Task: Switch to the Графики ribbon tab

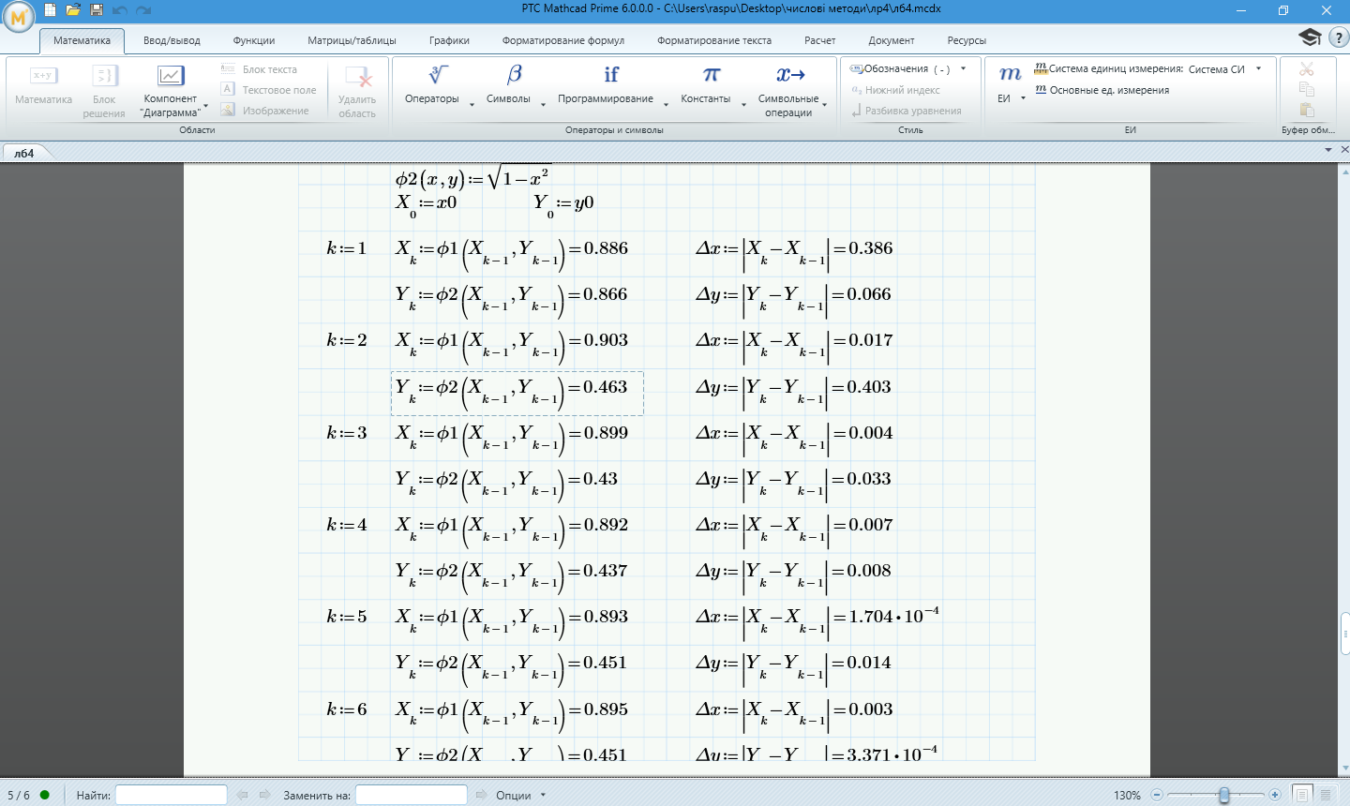Action: [449, 40]
